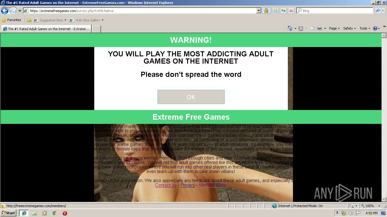Show hidden system tray icons

click(x=337, y=213)
